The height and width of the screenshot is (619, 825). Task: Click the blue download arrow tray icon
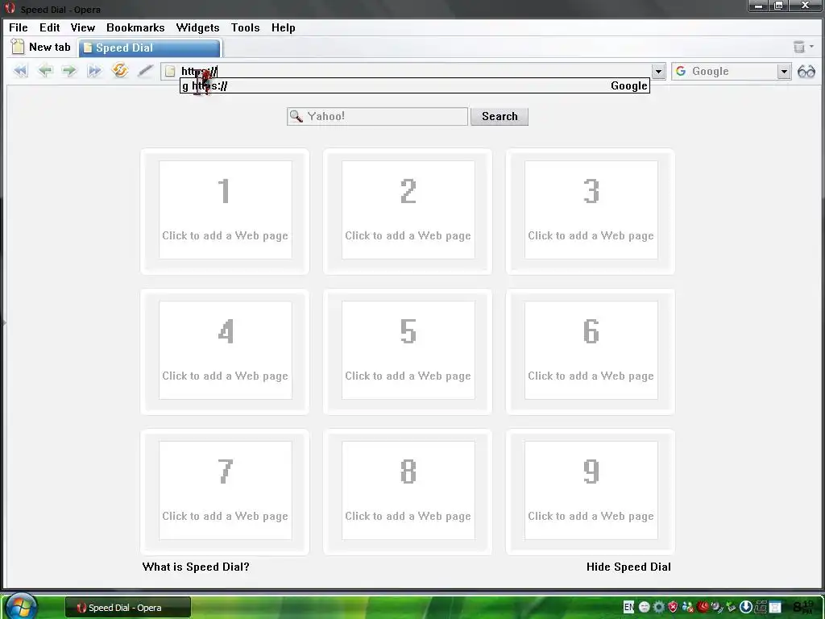tap(746, 607)
